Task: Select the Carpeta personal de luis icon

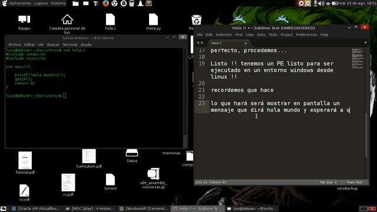Action: pos(67,24)
